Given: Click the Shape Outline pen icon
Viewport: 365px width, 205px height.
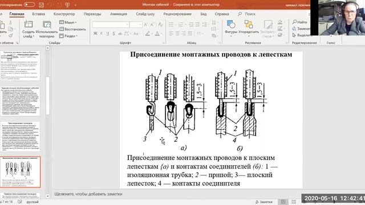Looking at the screenshot, I should pos(280,28).
